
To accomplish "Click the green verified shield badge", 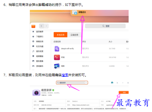I will [x=53, y=90].
